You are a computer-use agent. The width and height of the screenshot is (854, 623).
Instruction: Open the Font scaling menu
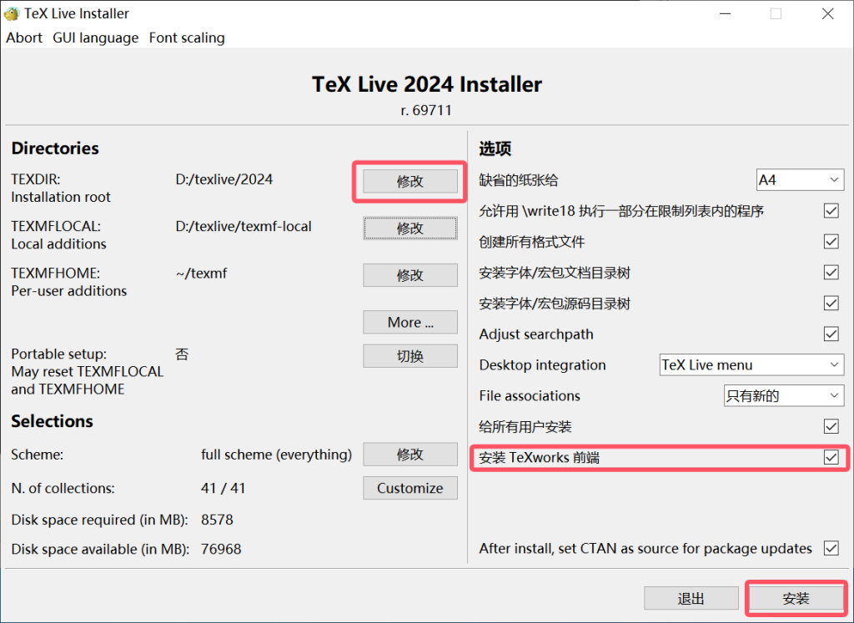click(187, 38)
